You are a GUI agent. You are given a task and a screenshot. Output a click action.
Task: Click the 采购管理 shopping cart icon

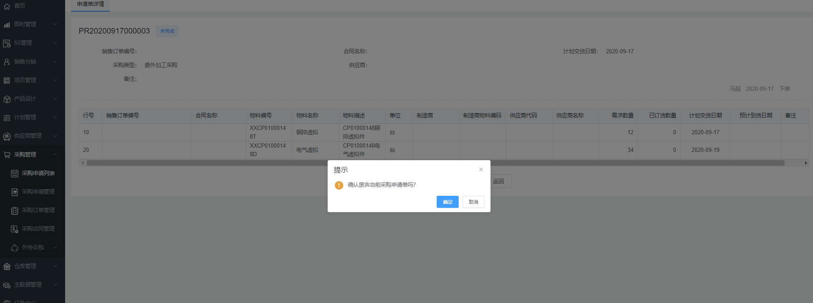(7, 155)
